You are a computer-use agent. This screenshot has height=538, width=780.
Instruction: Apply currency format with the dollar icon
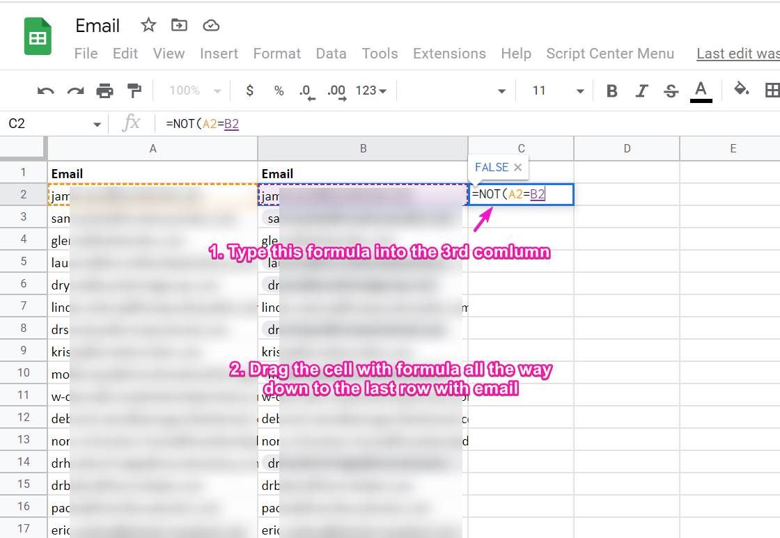point(249,90)
